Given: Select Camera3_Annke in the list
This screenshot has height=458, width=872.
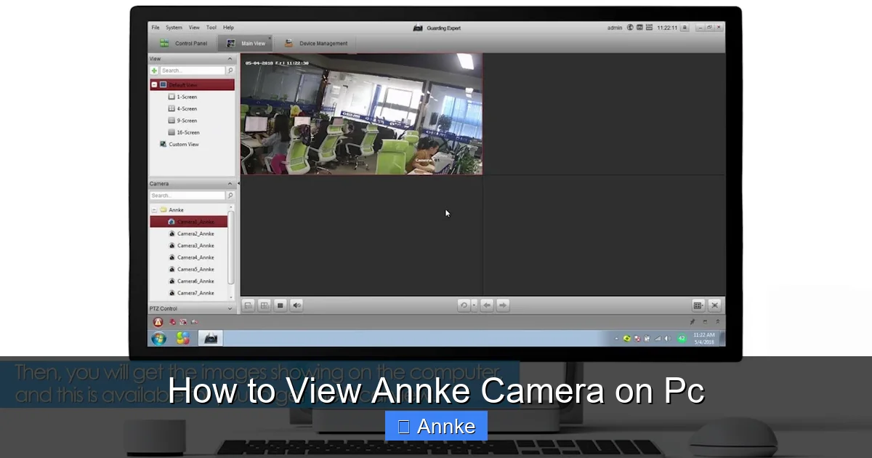Looking at the screenshot, I should [191, 246].
